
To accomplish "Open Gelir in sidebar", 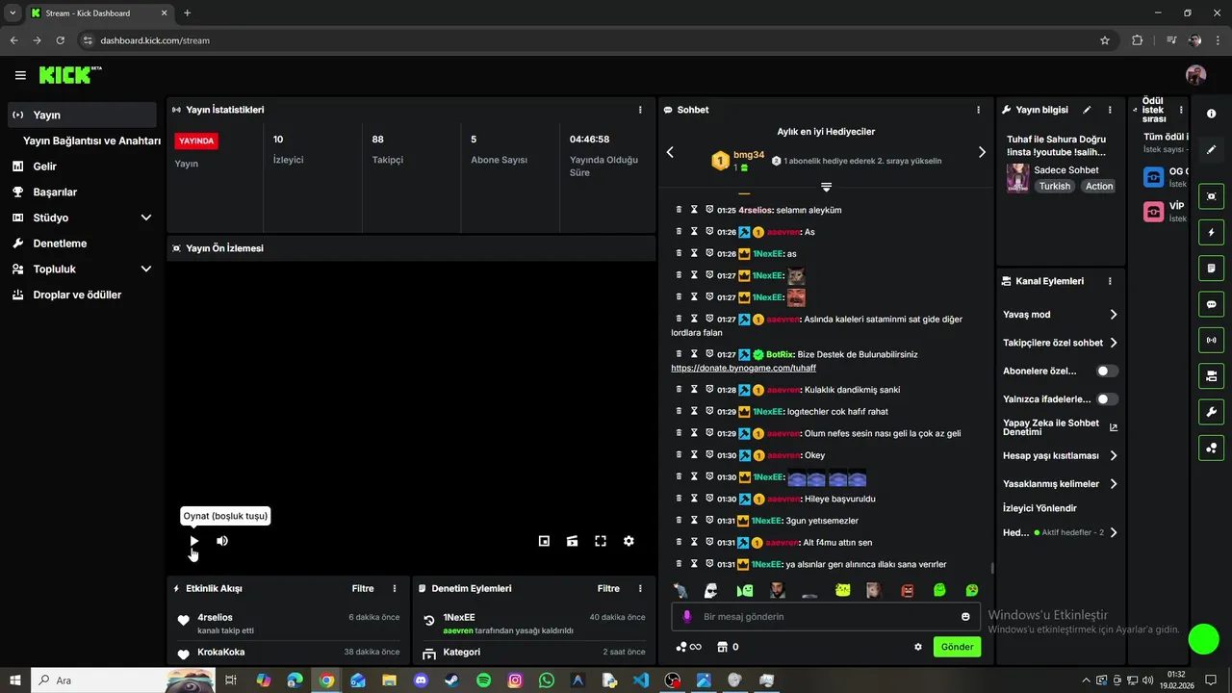I will 82,167.
